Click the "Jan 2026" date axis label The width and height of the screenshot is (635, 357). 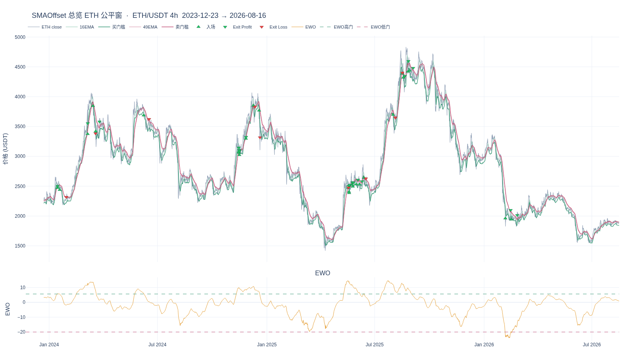(484, 345)
